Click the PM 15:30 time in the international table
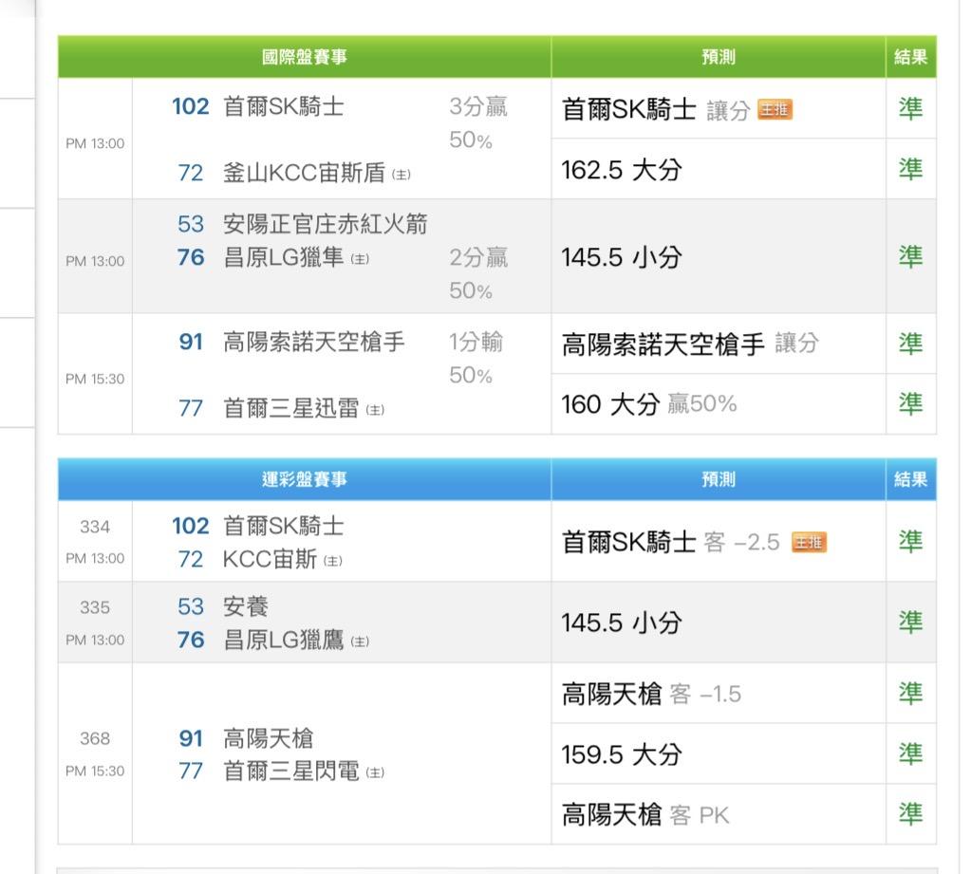971x874 pixels. click(95, 379)
